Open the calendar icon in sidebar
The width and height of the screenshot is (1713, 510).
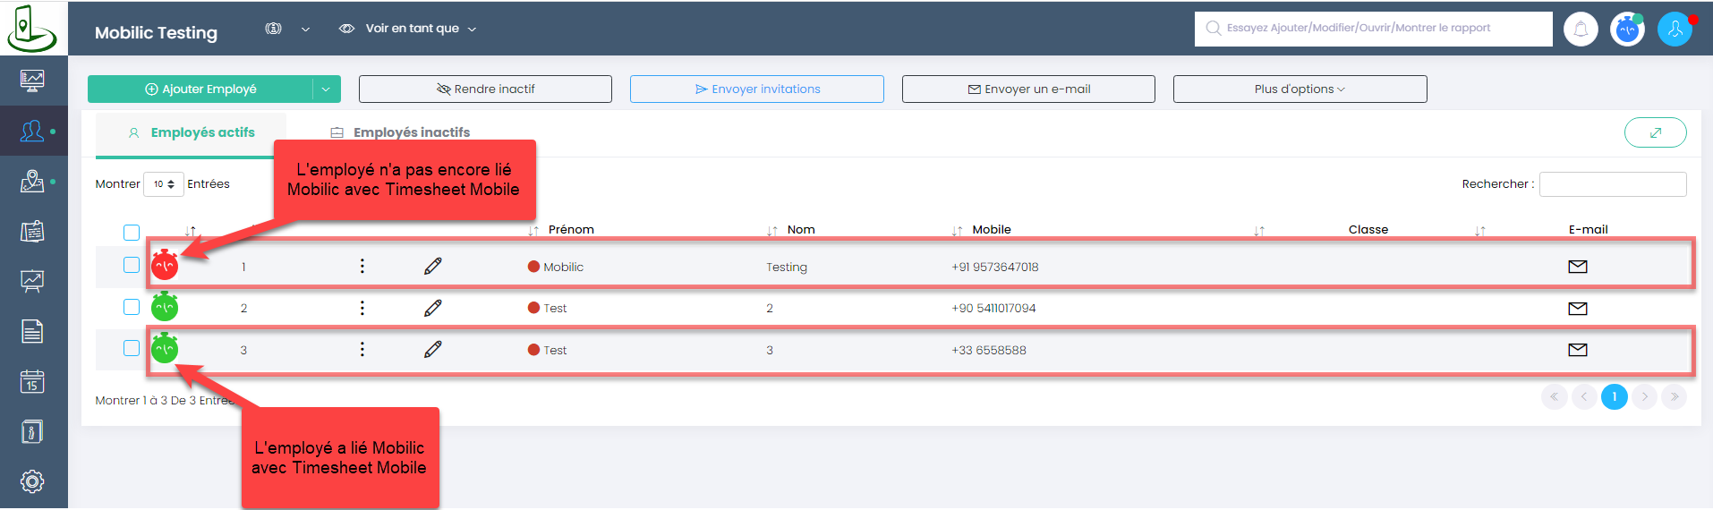point(32,382)
